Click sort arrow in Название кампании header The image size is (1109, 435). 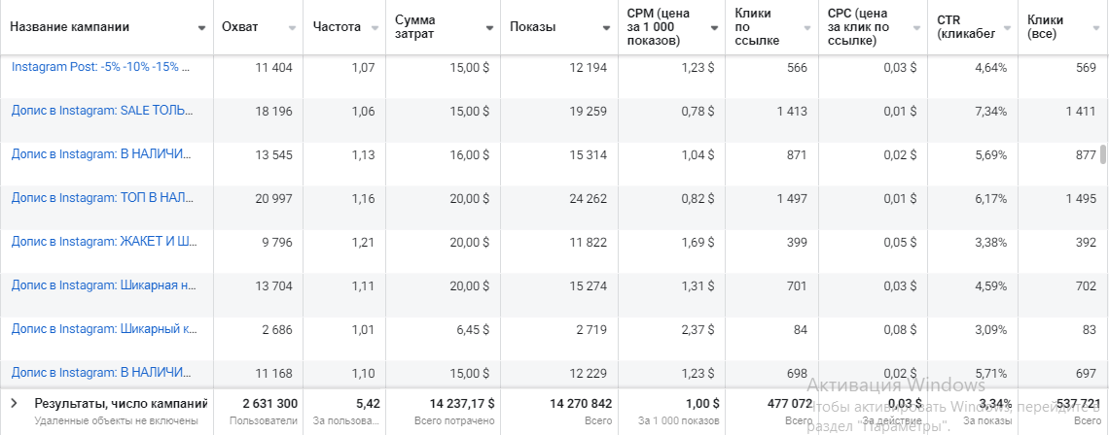(201, 28)
